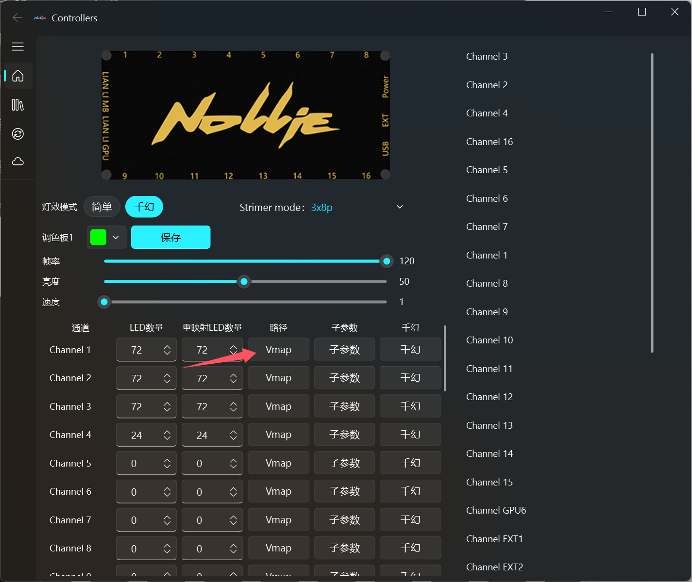Viewport: 692px width, 582px height.
Task: Select Channel 12 in the right list
Action: 489,397
